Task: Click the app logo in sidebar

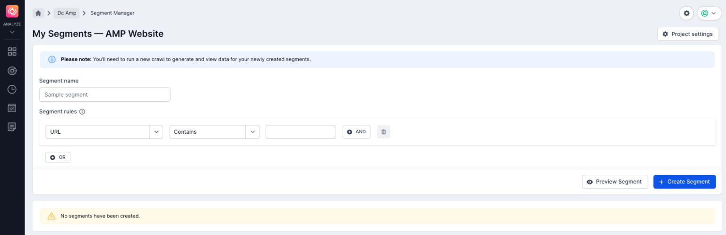Action: tap(12, 11)
